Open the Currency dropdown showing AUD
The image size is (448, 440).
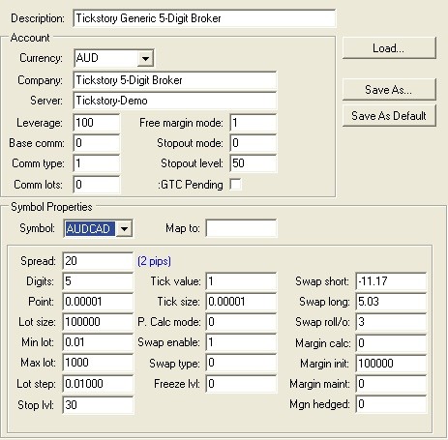113,58
